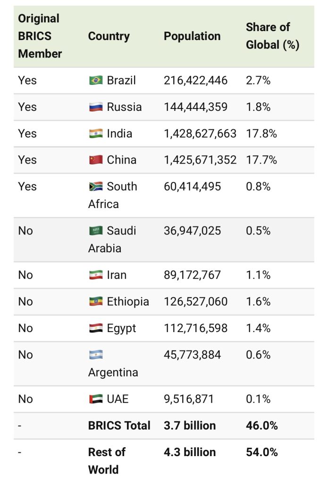Click the Argentina flag icon
328x483 pixels.
coord(95,355)
